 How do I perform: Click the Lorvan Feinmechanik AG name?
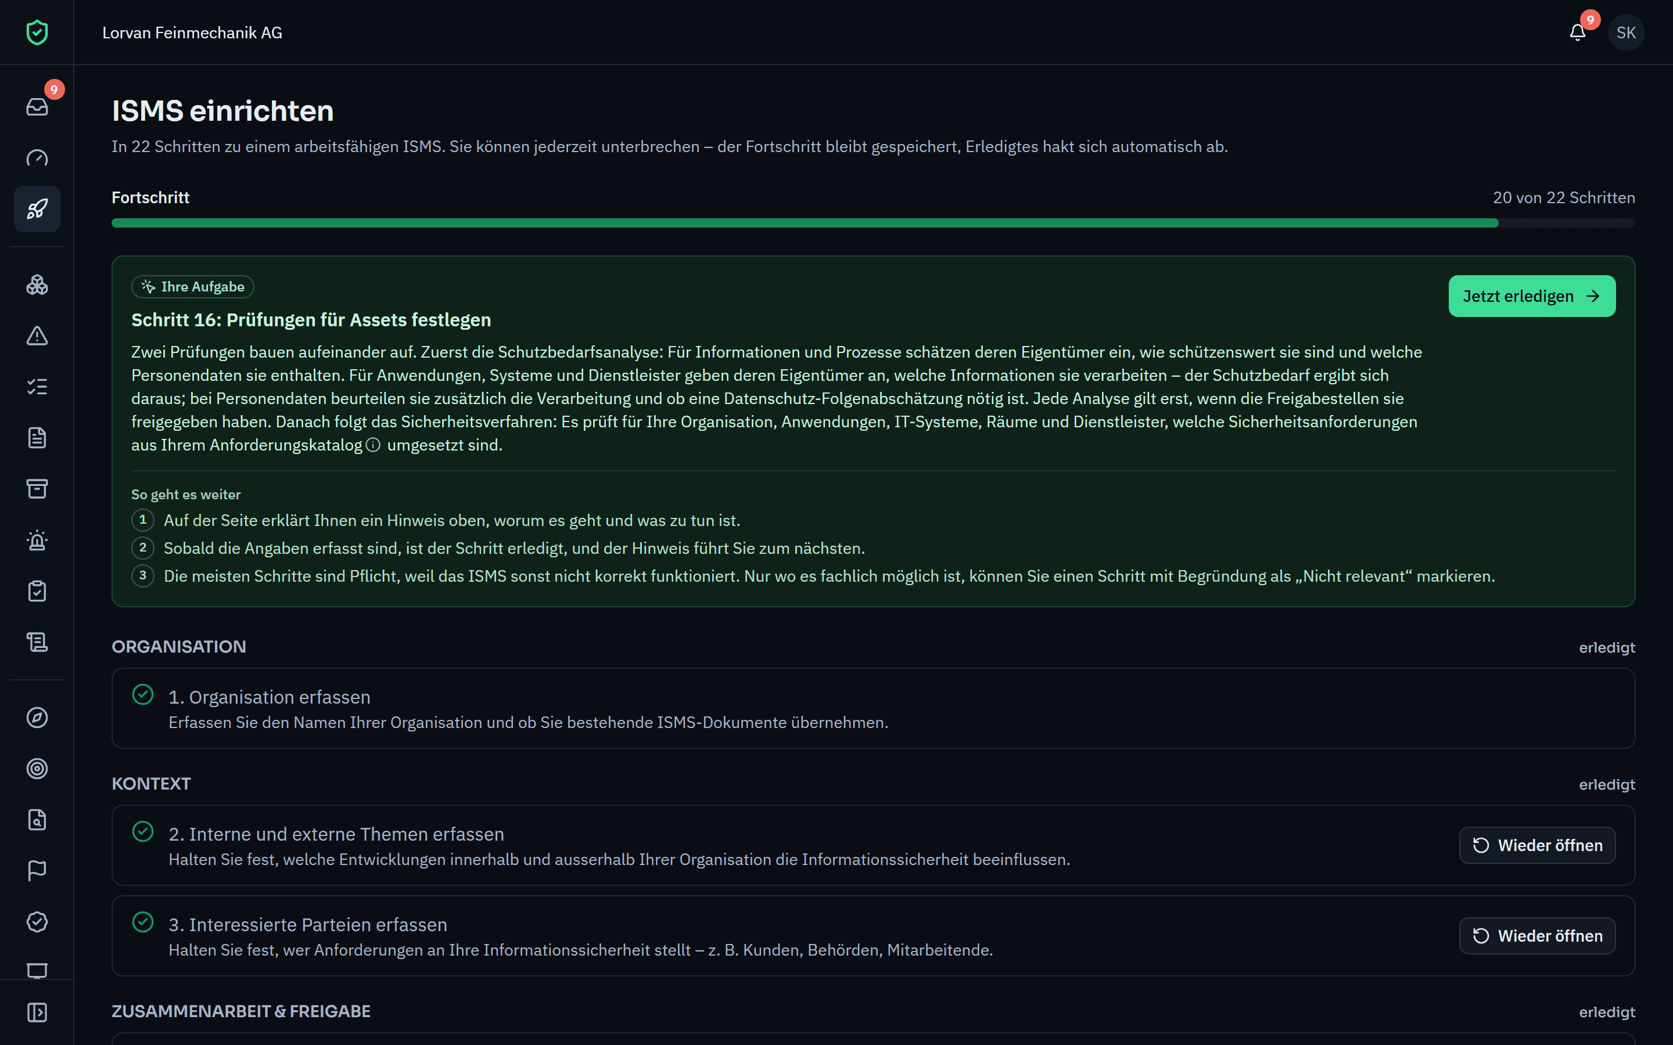[192, 33]
